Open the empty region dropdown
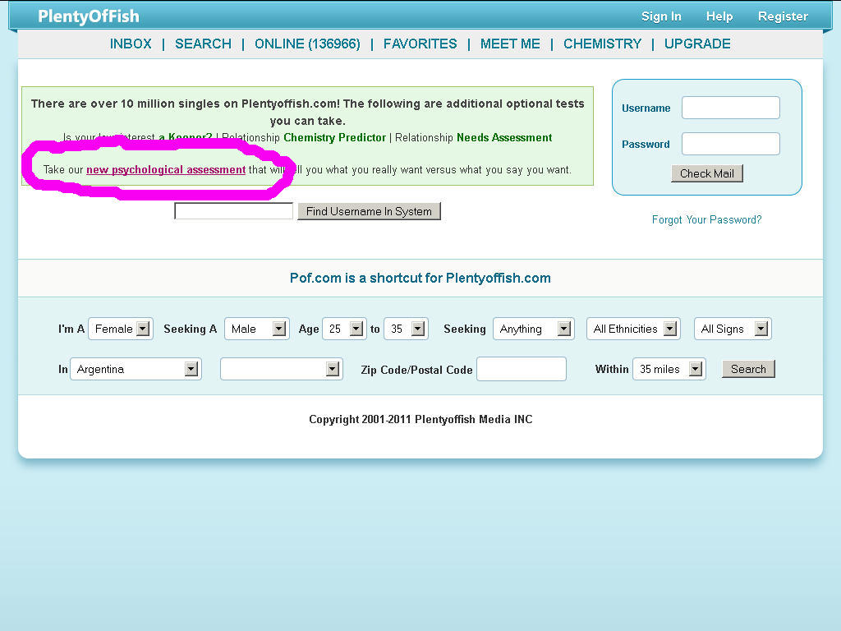The image size is (841, 631). click(282, 369)
